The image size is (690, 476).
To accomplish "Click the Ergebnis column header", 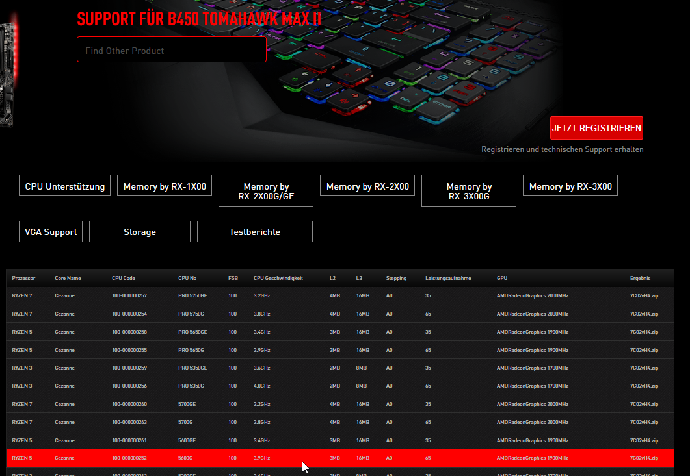I will (640, 278).
